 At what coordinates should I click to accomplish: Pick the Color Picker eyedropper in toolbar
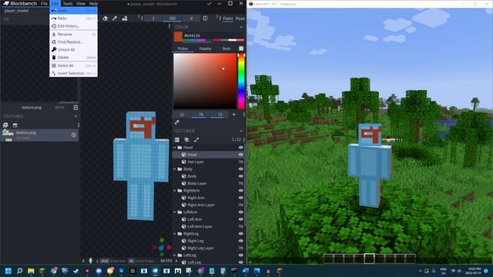pyautogui.click(x=115, y=18)
